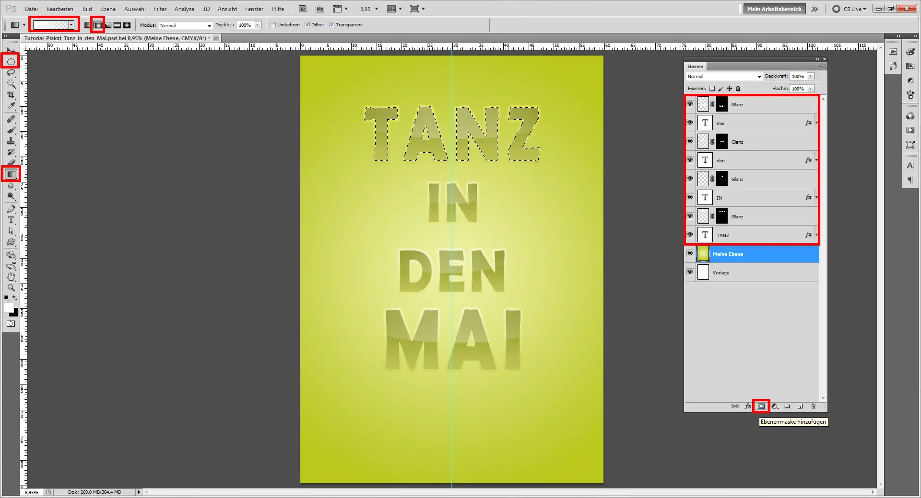
Task: Open the gradient picker dropdown
Action: click(72, 24)
